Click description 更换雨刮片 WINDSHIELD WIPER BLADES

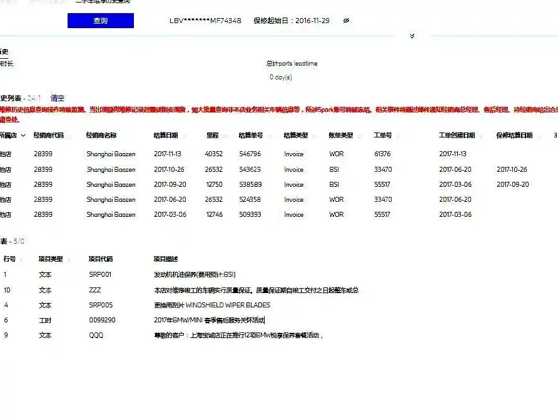point(212,305)
